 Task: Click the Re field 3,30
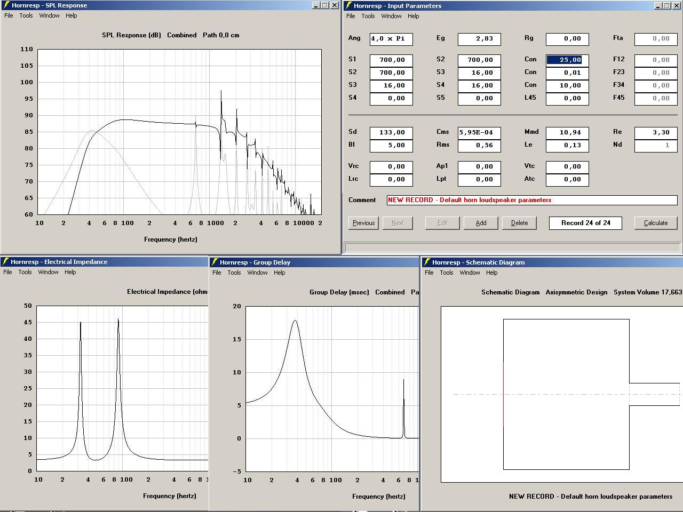point(656,133)
